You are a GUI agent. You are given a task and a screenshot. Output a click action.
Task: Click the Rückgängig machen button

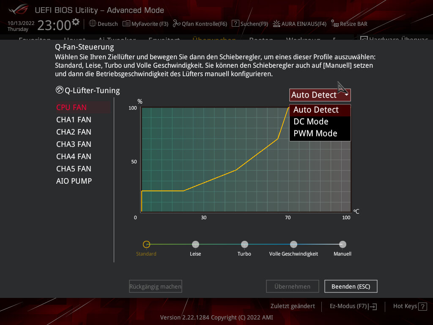(156, 286)
